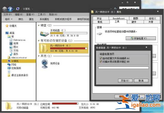Click the Forward navigation arrow in Explorer
164x113 pixels.
(10, 9)
